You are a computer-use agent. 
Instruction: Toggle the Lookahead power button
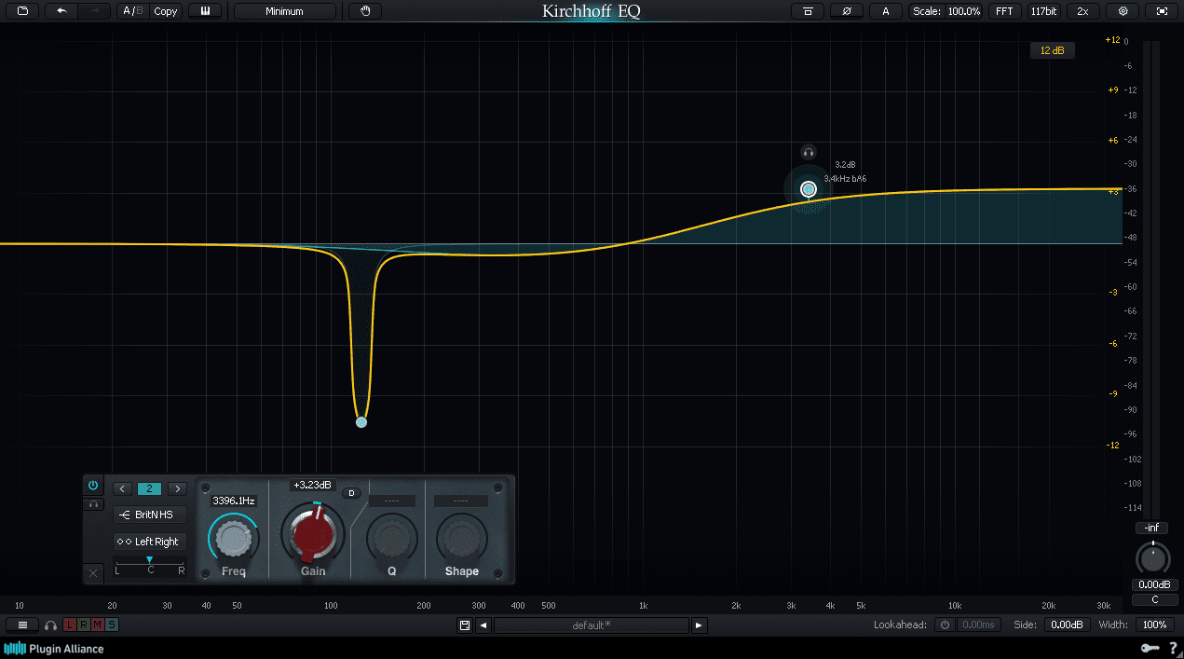click(945, 625)
